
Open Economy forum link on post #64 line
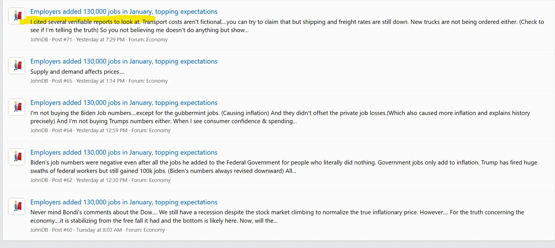(x=160, y=131)
